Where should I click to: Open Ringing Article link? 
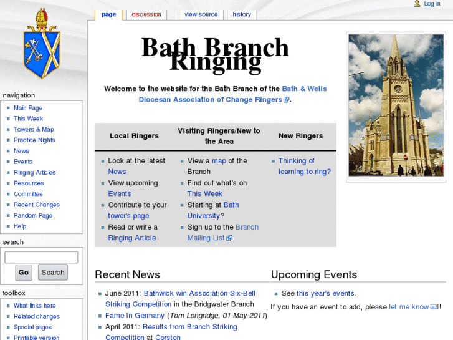pos(131,238)
